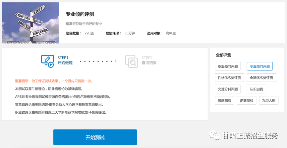This screenshot has width=287, height=148.
Task: Click the step progress arrow chevron
Action: pyautogui.click(x=116, y=61)
